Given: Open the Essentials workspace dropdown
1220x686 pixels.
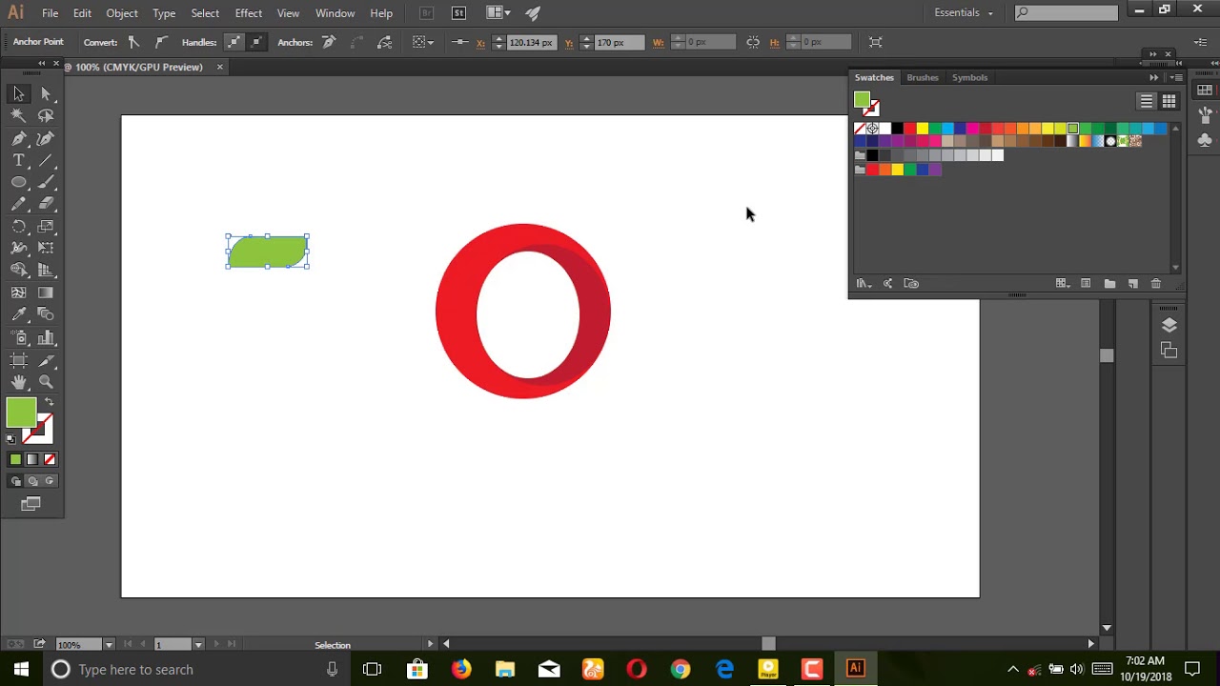Looking at the screenshot, I should [964, 12].
